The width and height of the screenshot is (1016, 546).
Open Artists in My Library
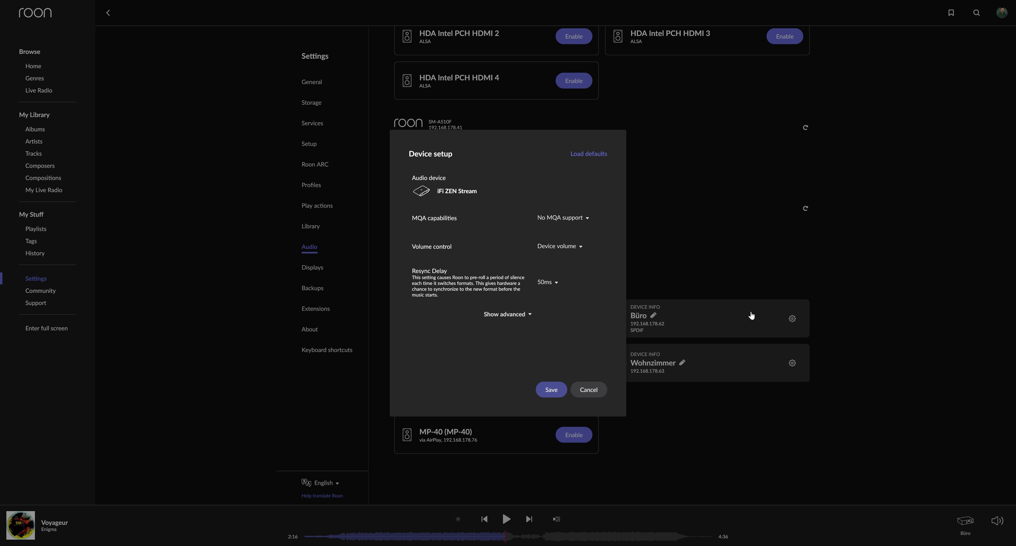34,141
